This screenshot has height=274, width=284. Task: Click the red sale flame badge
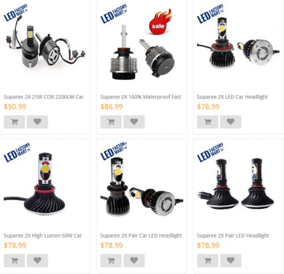[160, 22]
